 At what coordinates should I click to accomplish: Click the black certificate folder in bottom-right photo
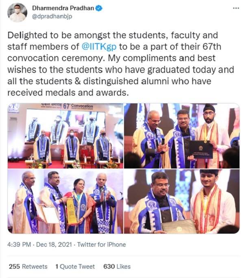pyautogui.click(x=178, y=227)
